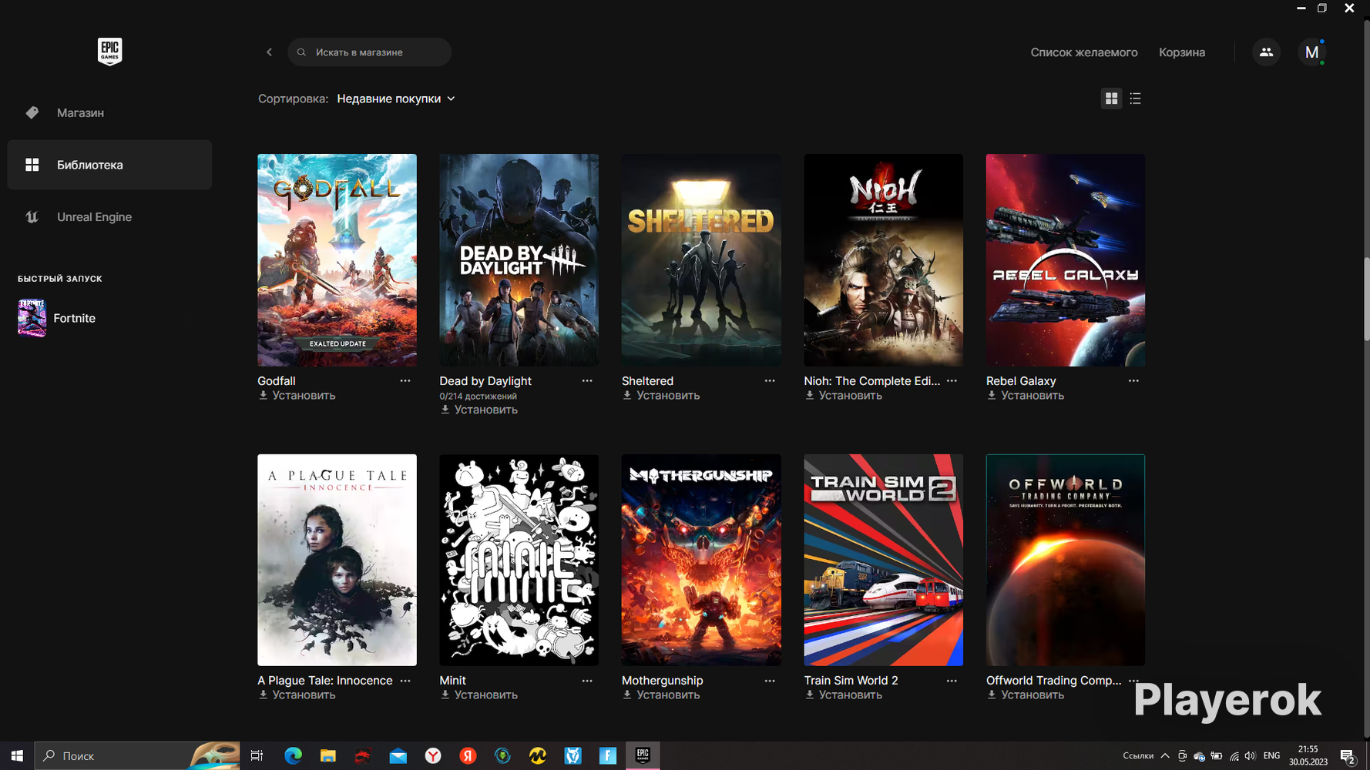1370x770 pixels.
Task: Switch library to grid view
Action: 1111,99
